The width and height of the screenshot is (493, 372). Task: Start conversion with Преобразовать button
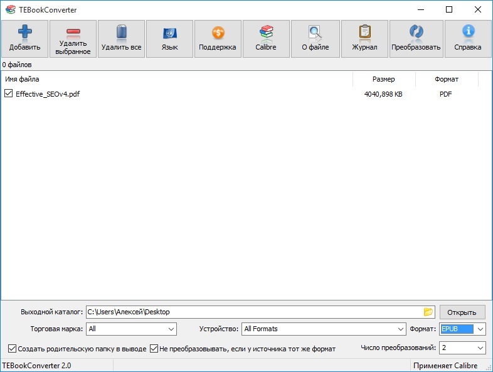pyautogui.click(x=416, y=39)
